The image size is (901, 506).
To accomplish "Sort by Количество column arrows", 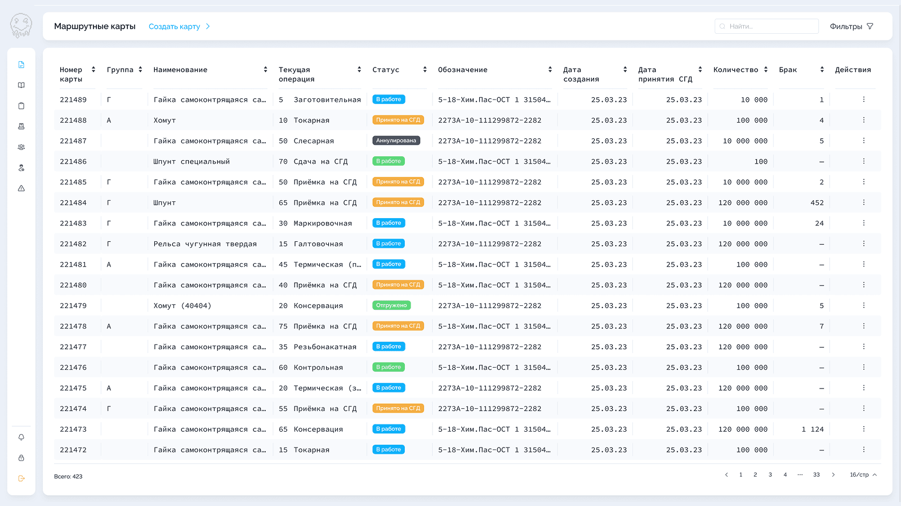I will [x=765, y=70].
